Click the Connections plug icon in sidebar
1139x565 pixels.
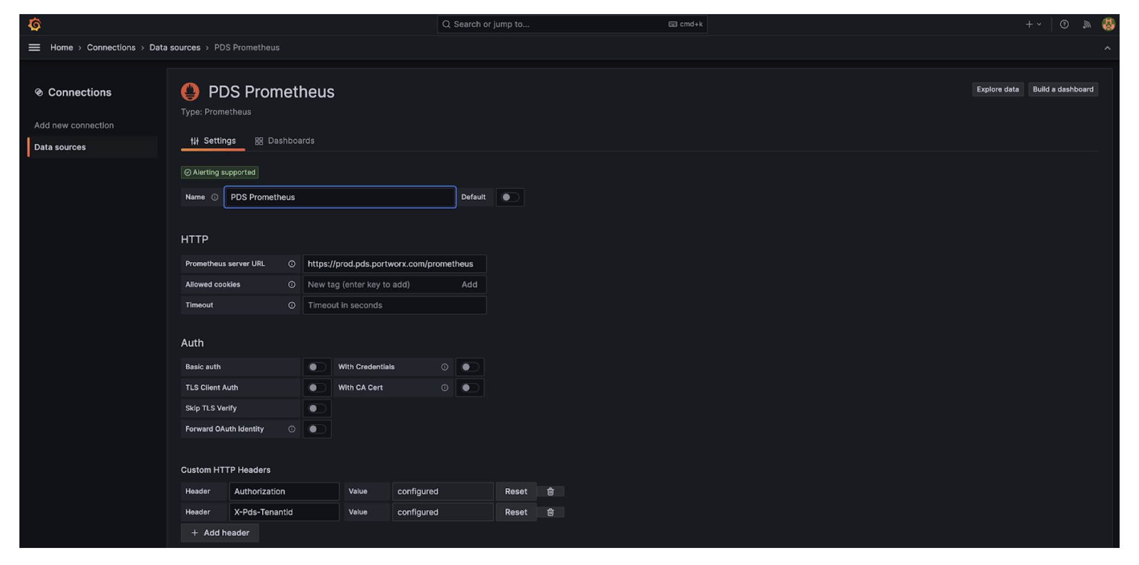point(39,92)
